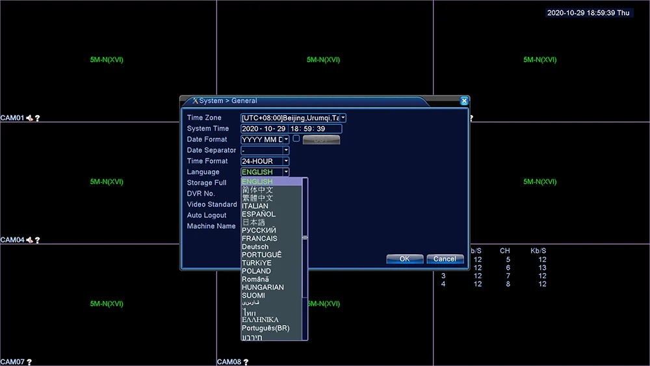Click the muted audio icon beside CAM01
Screen dimensions: 650x366
pyautogui.click(x=29, y=118)
